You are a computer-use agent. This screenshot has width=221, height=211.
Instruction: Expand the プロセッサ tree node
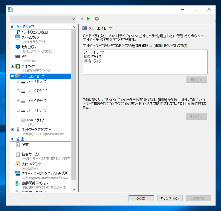point(13,66)
